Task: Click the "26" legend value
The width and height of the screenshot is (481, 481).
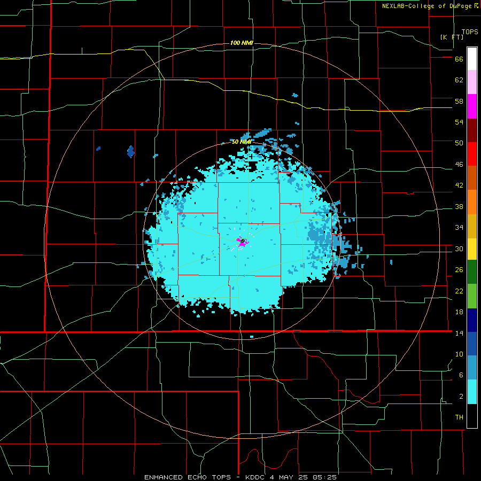Action: (x=459, y=270)
